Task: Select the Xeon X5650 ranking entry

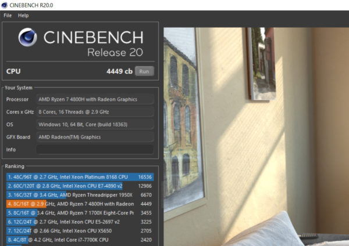Action: click(80, 230)
